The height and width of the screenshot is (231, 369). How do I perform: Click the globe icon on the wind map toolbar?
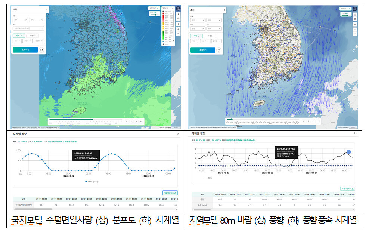click(x=355, y=19)
